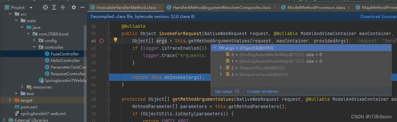The image size is (397, 122).
Task: Collapse the controller package
Action: 34,47
